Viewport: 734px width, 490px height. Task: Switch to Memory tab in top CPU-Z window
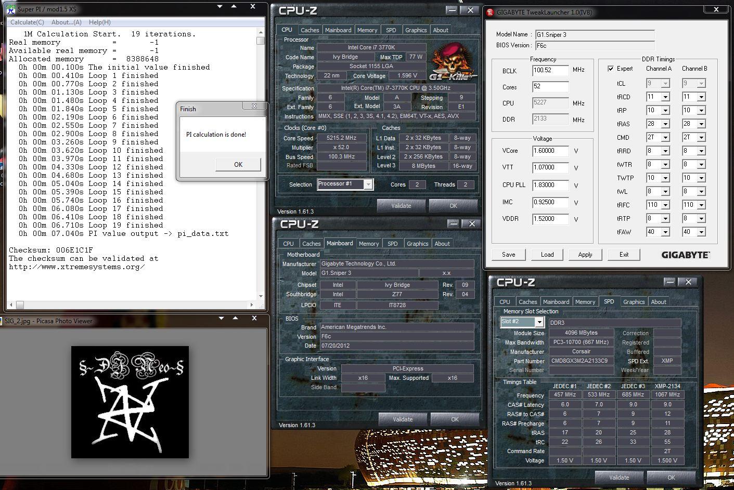click(367, 30)
